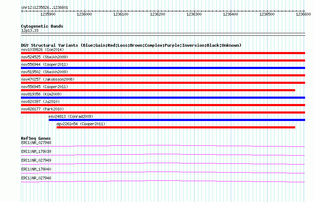The height and width of the screenshot is (202, 315).
Task: Open transcript ERC1|NR_027949
Action: click(x=36, y=161)
